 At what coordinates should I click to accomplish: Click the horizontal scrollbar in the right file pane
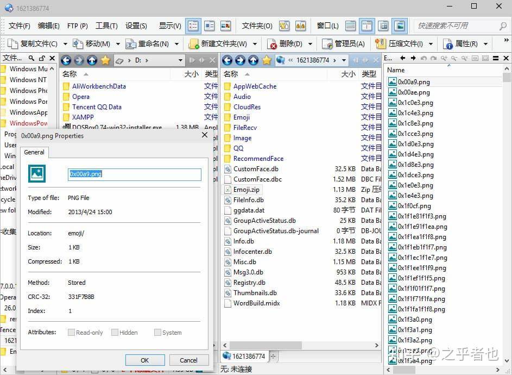[x=300, y=345]
